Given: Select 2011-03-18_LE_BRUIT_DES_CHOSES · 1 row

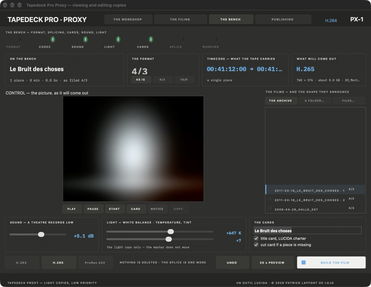Looking at the screenshot, I should coord(315,189).
